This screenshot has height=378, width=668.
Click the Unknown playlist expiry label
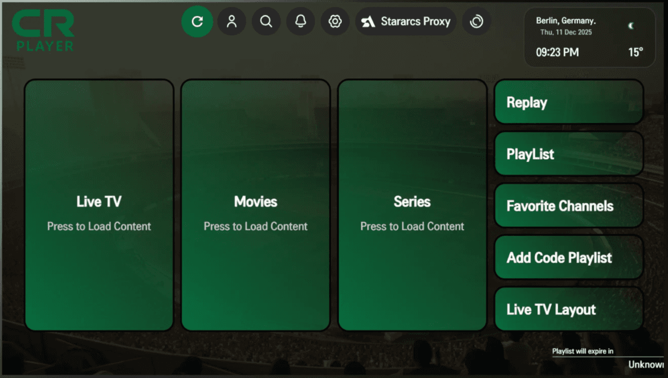pyautogui.click(x=646, y=364)
